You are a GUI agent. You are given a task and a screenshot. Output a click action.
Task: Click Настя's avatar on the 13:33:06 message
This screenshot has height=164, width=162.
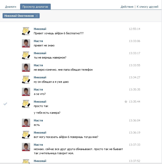tap(26, 43)
